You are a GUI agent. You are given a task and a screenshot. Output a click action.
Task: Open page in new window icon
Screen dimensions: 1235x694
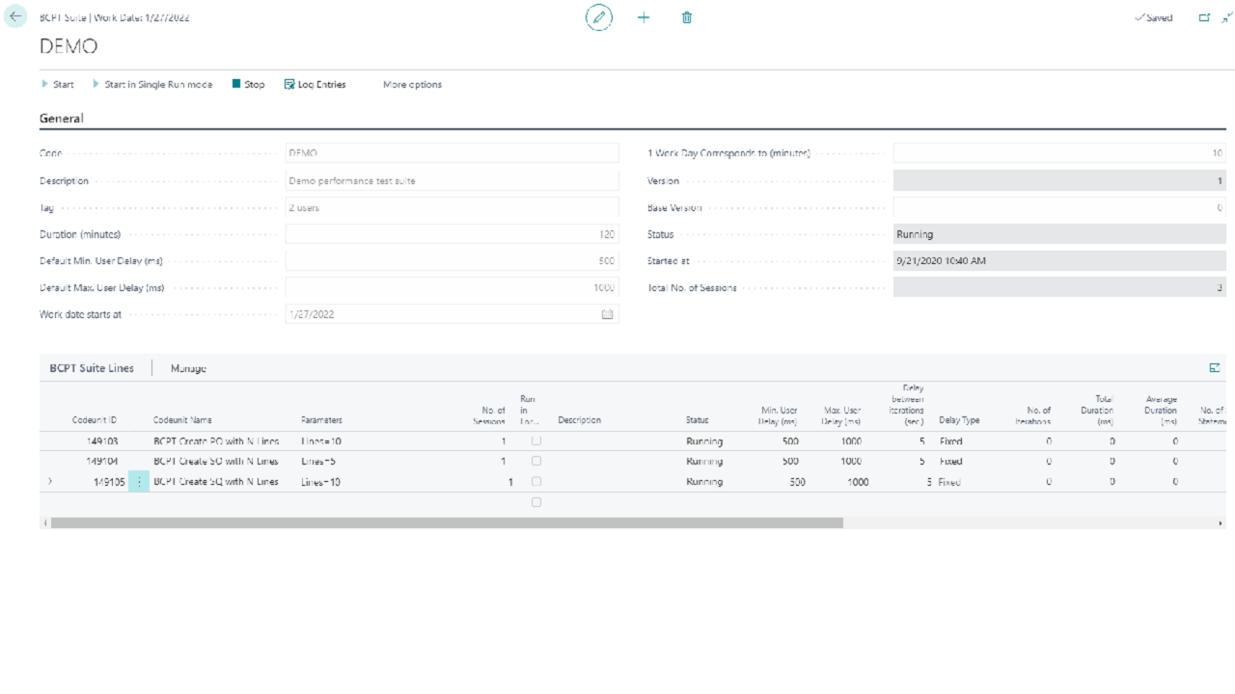click(x=1204, y=17)
